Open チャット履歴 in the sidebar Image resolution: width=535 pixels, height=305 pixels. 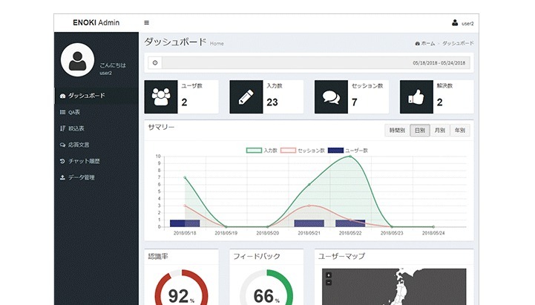click(x=96, y=161)
